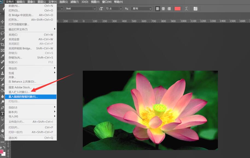The height and width of the screenshot is (158, 250).
Task: Select the Horizontal Type tool
Action: (2, 113)
